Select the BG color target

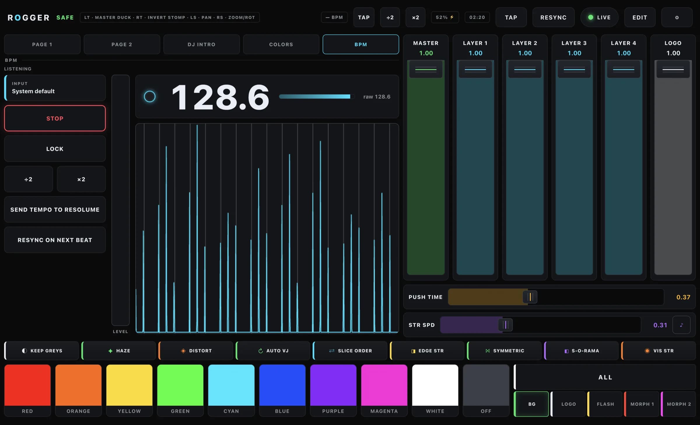pyautogui.click(x=531, y=404)
